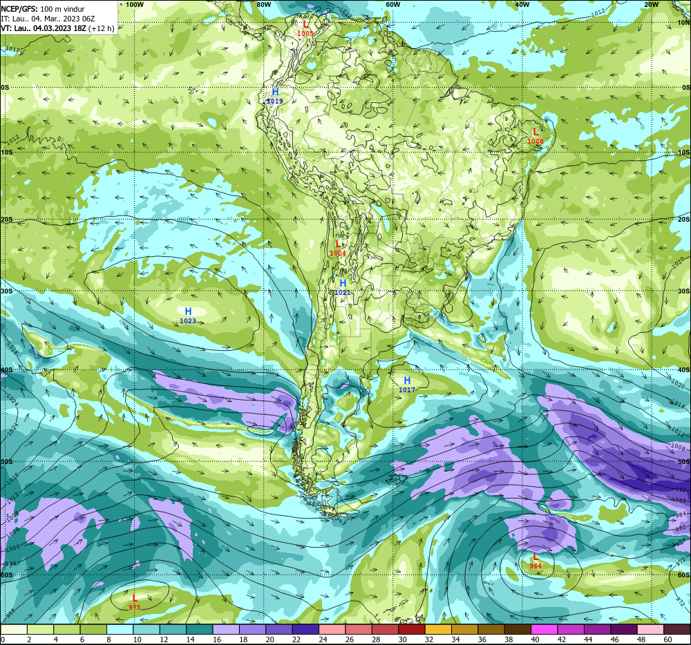
Task: Click the lavender legend swatch labeled 16
Action: click(226, 629)
